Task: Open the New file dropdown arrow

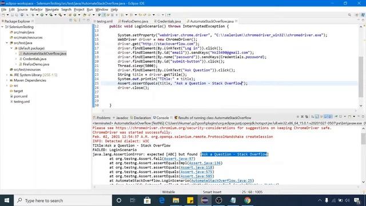Action: [x=7, y=15]
